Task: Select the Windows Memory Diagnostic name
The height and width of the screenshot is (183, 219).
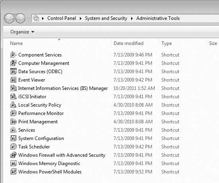Action: pos(49,164)
